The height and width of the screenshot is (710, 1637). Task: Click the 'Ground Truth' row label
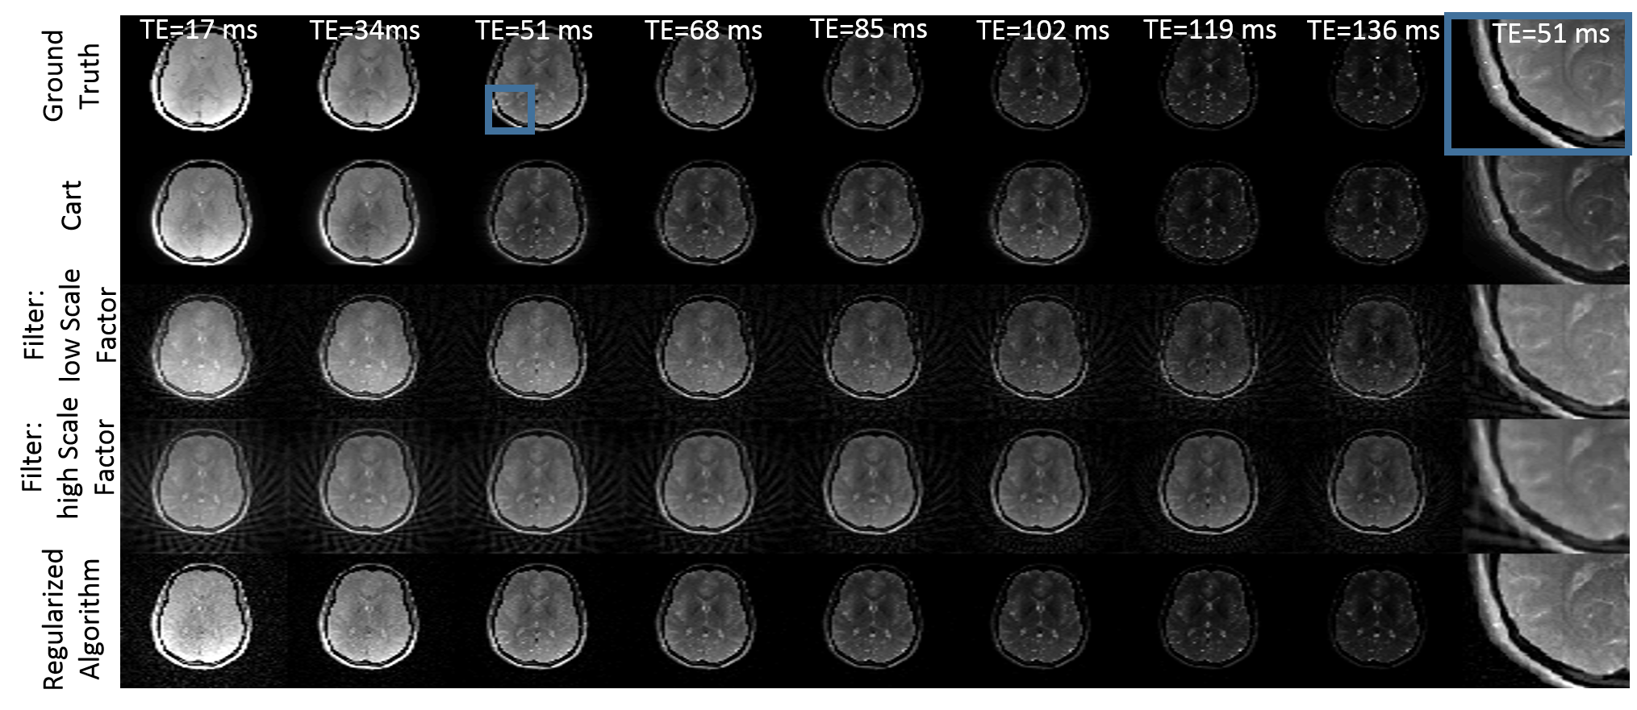pos(71,76)
